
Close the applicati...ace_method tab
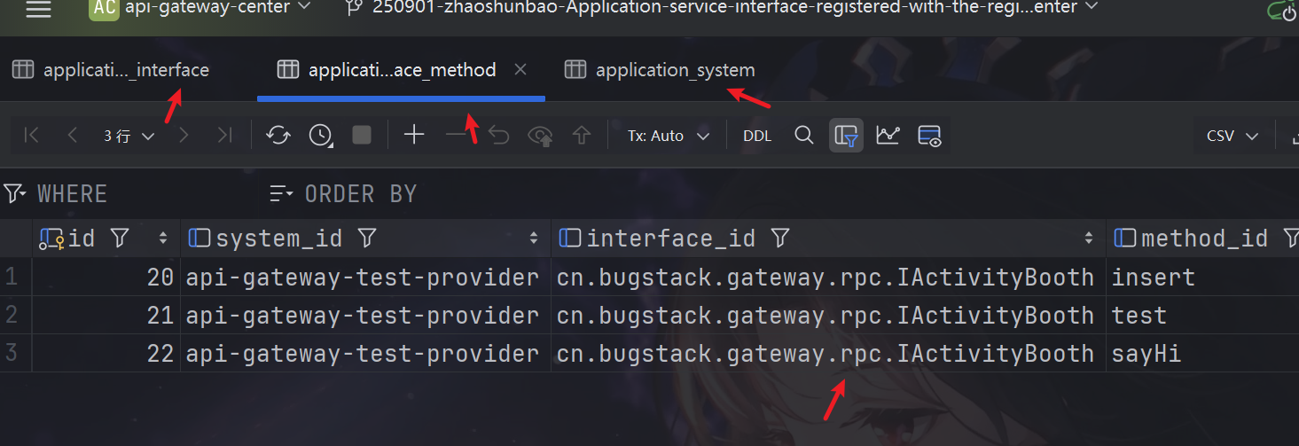coord(520,69)
